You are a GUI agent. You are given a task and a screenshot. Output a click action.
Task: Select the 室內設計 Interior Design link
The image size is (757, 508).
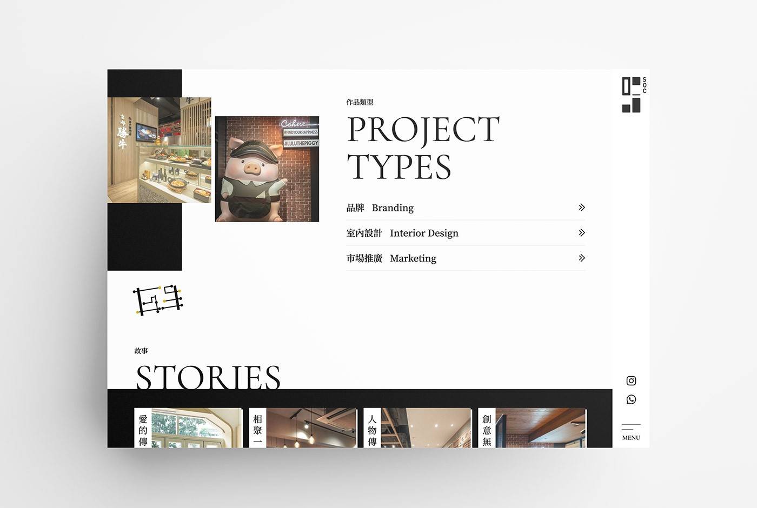(402, 233)
